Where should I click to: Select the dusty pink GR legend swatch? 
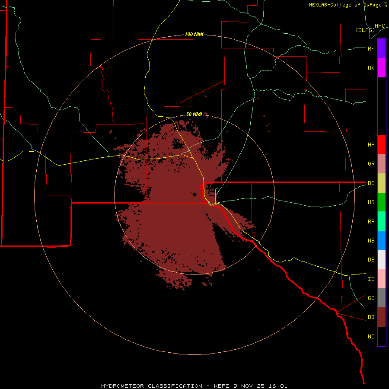[382, 164]
